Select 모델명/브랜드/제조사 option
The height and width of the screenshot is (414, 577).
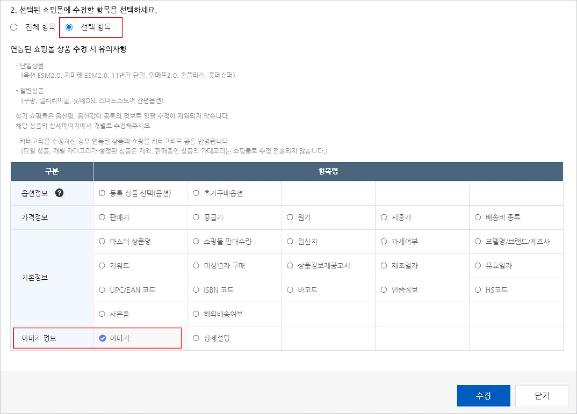(x=478, y=241)
